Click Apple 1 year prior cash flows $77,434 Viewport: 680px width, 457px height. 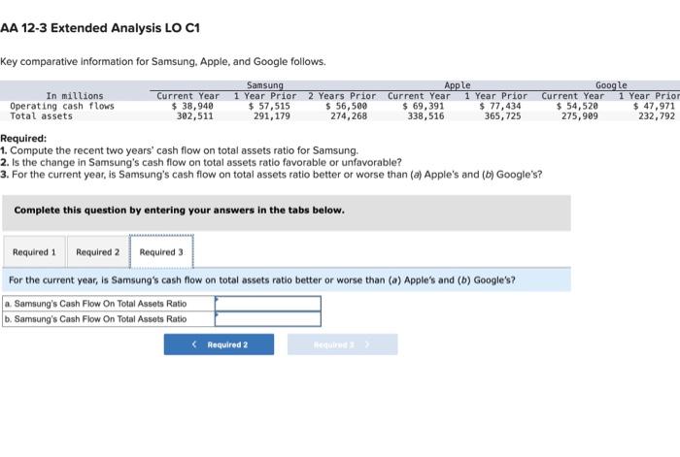500,106
